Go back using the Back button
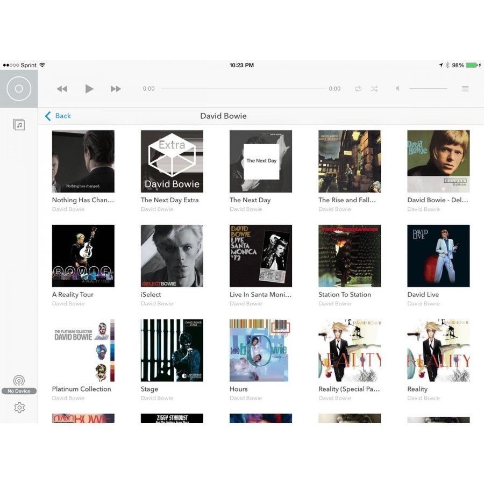This screenshot has height=484, width=484. click(x=58, y=116)
